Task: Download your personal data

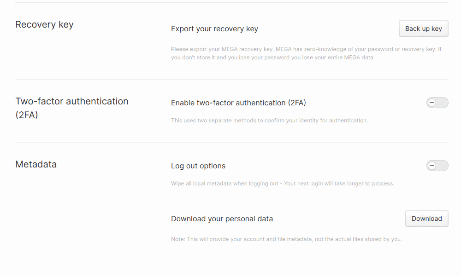Action: coord(426,218)
